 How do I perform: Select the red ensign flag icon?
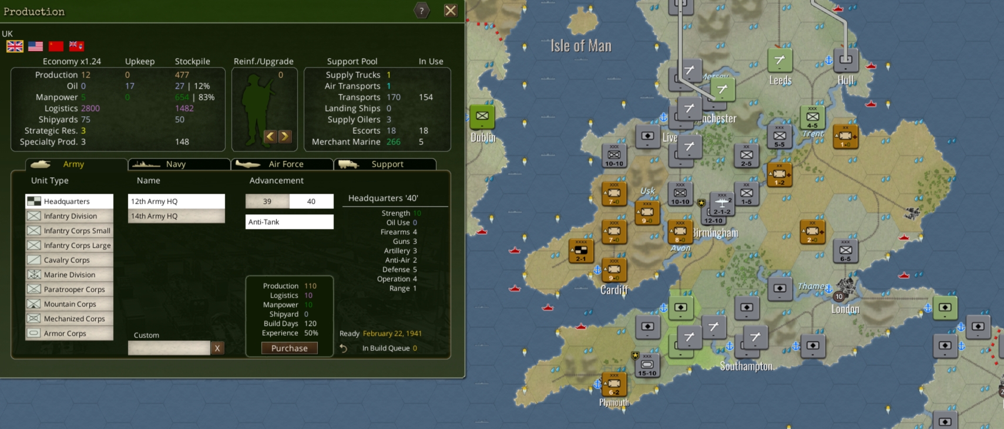tap(76, 46)
